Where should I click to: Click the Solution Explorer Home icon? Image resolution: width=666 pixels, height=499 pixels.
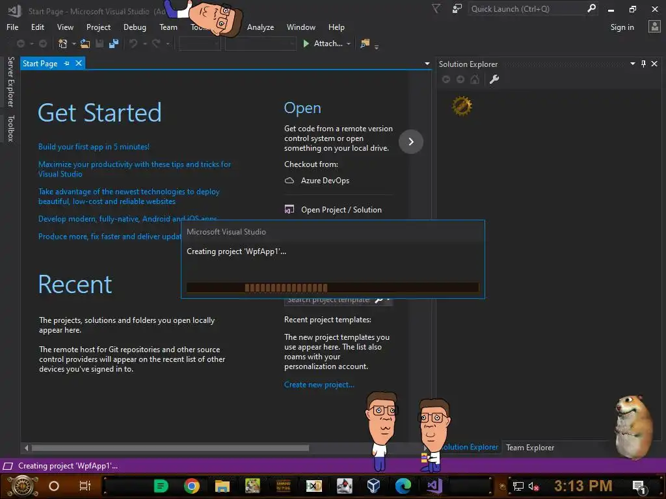tap(474, 79)
